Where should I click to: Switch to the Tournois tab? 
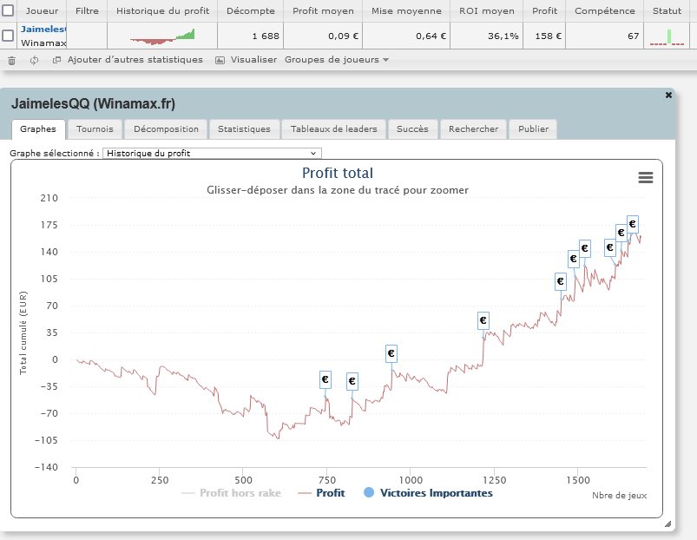(x=95, y=129)
